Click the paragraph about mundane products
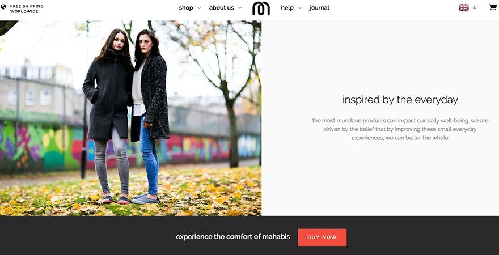 (x=400, y=129)
